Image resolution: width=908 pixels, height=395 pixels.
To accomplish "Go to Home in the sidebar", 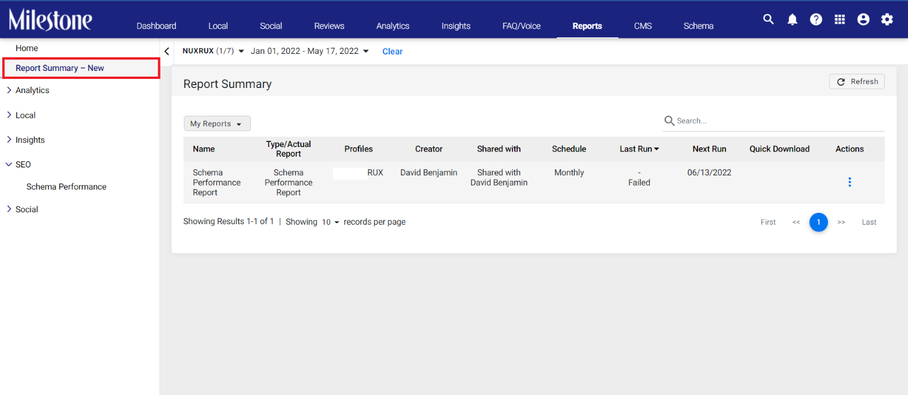I will tap(27, 48).
